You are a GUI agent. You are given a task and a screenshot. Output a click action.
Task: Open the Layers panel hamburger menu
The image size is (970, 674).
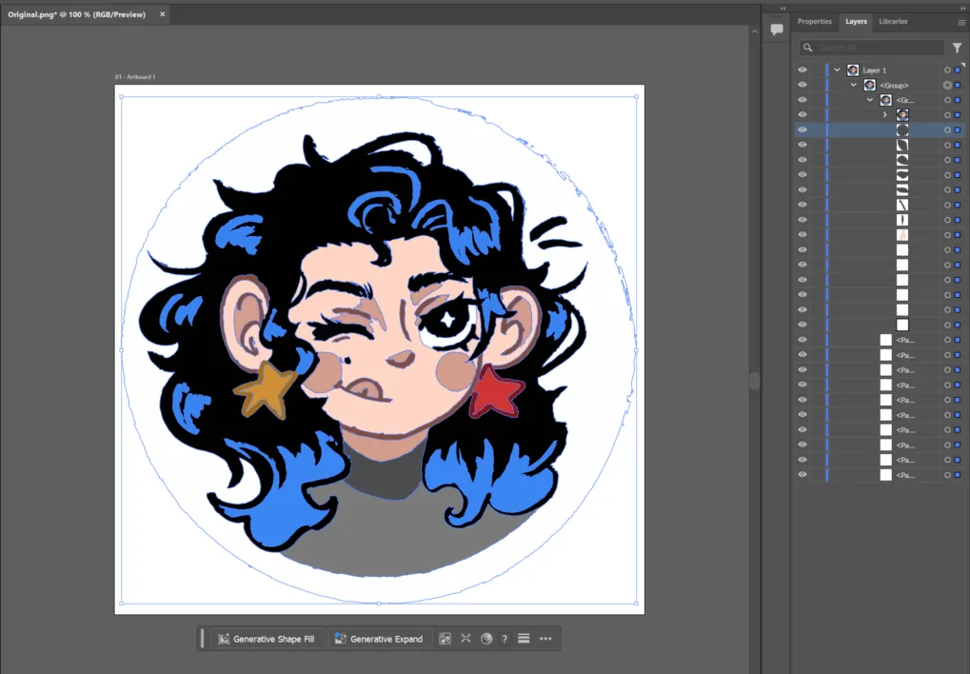[962, 22]
